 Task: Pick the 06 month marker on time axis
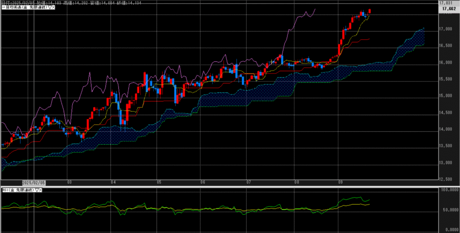tap(203, 183)
